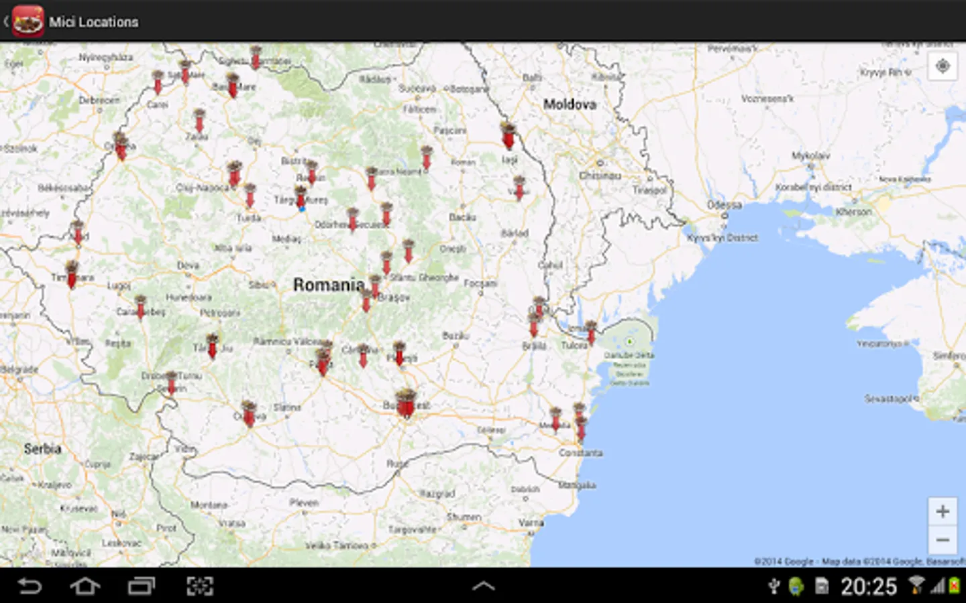The width and height of the screenshot is (966, 603).
Task: Tap the Moldova country label
Action: pyautogui.click(x=570, y=104)
